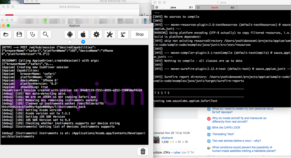Switch to the java terminal tab
This screenshot has height=158, width=291.
(x=173, y=8)
